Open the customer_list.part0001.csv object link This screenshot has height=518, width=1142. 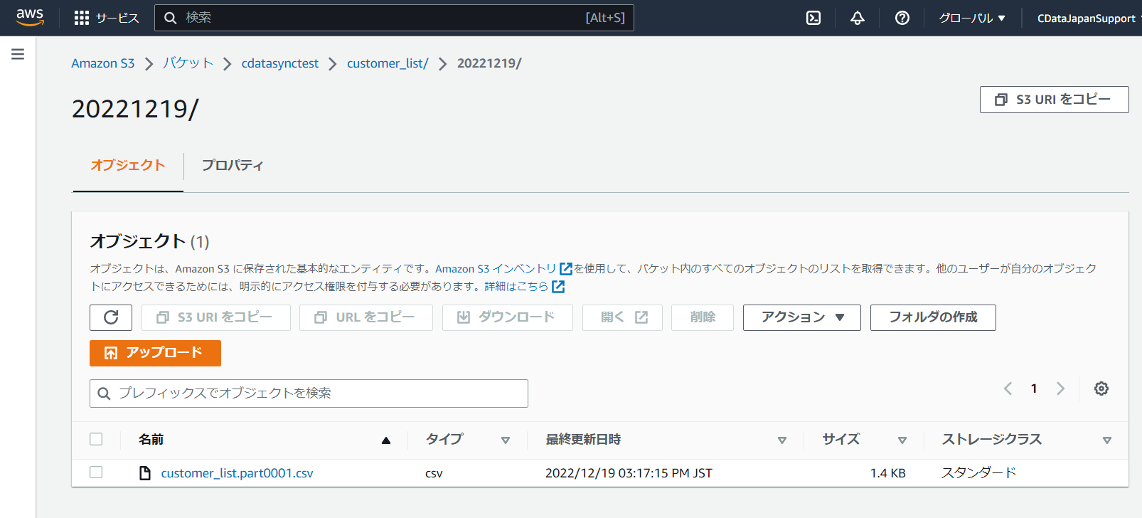point(237,473)
